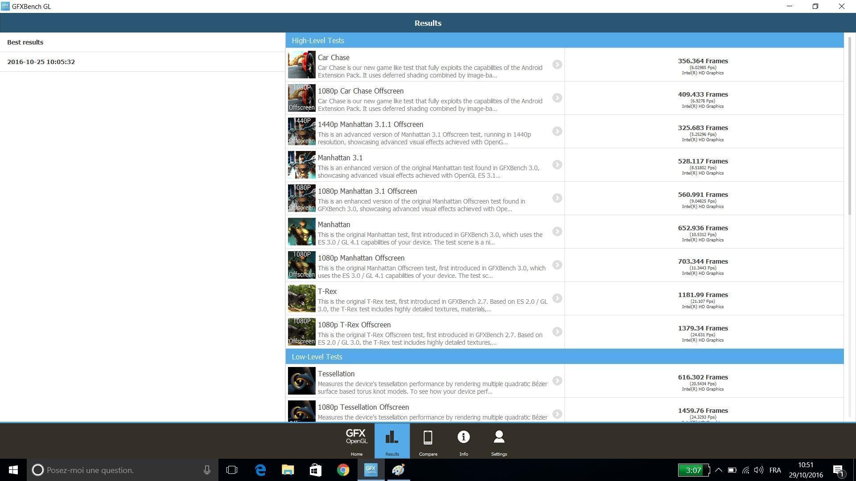Select the 2016-10-25 10:05:32 result entry
Image resolution: width=856 pixels, height=481 pixels.
pos(41,62)
